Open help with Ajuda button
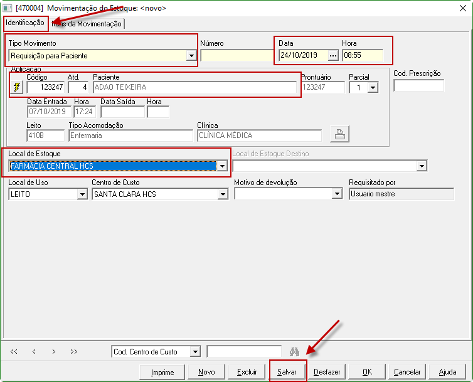The image size is (473, 382). click(x=447, y=372)
